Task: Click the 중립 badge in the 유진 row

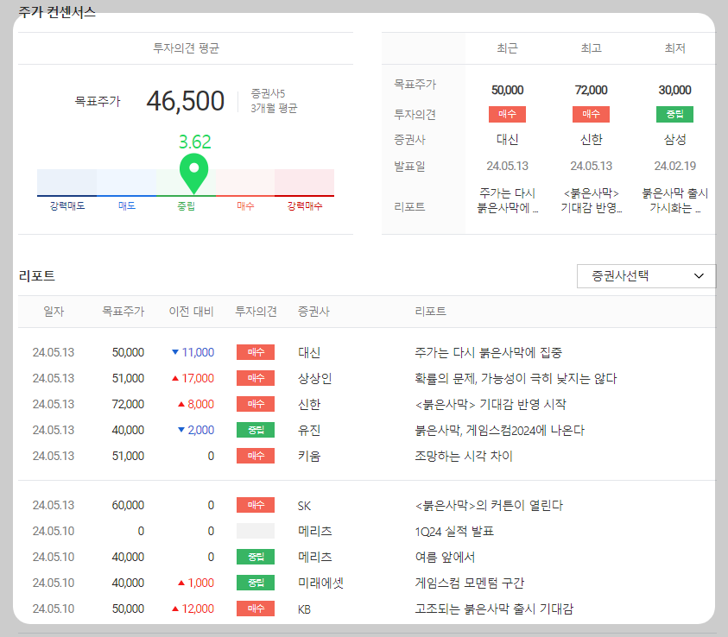Action: 256,430
